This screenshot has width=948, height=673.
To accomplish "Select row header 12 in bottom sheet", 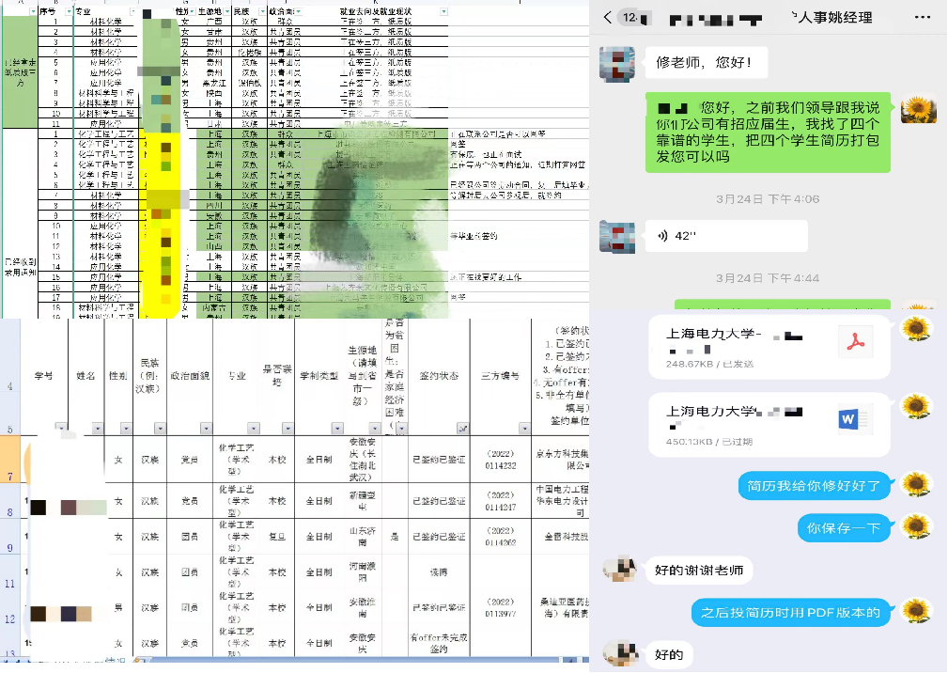I will click(x=10, y=608).
